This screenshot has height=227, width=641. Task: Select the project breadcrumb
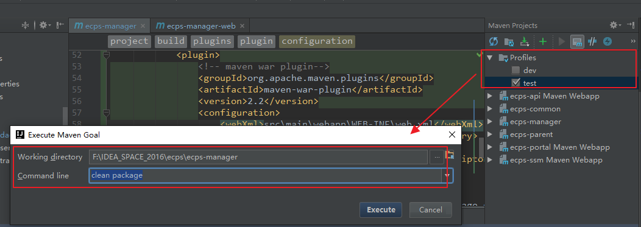tap(129, 41)
